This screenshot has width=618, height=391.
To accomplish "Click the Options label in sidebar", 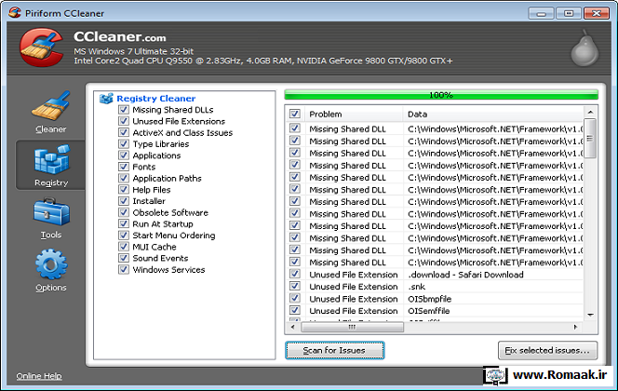I will coord(51,288).
